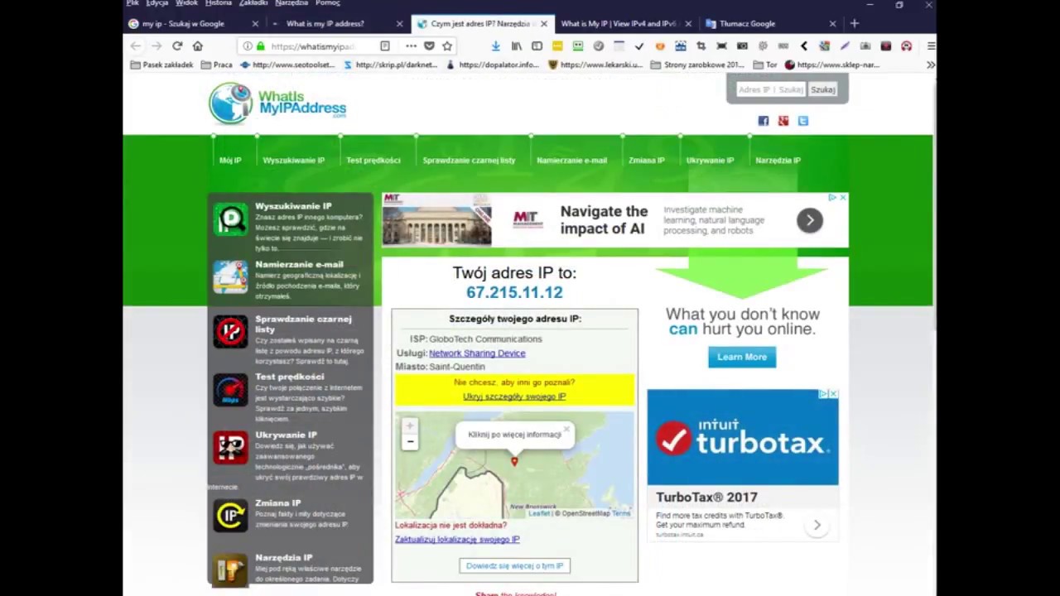This screenshot has height=596, width=1060.
Task: Zoom out the map with minus button
Action: click(x=410, y=442)
